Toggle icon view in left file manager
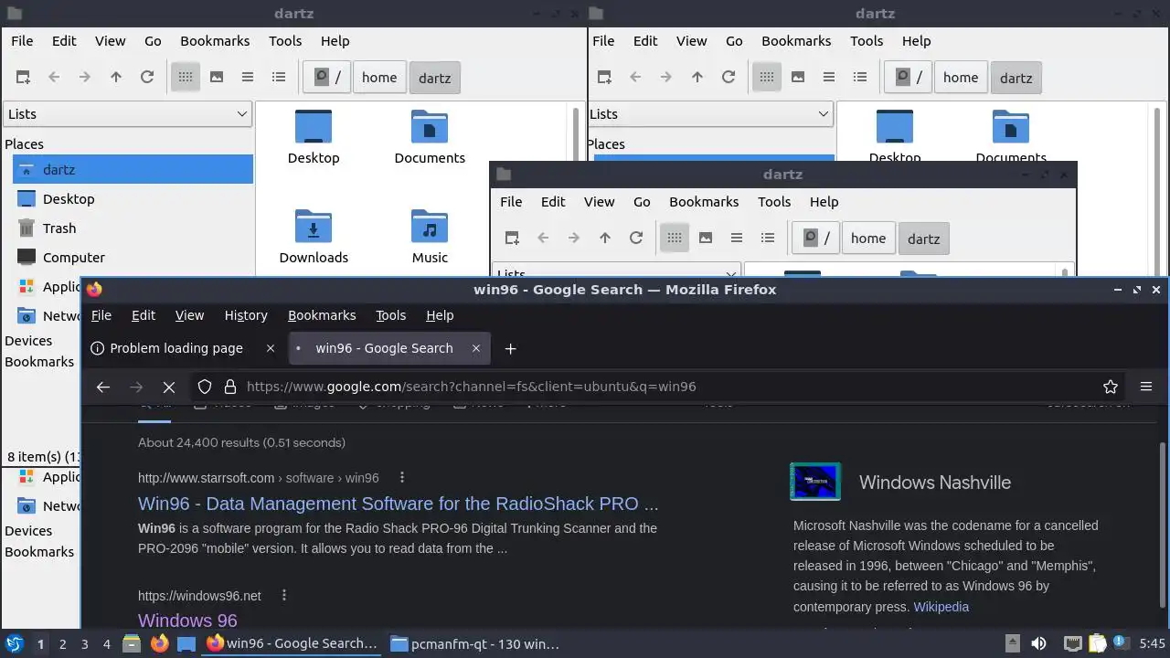Viewport: 1170px width, 658px height. tap(186, 78)
